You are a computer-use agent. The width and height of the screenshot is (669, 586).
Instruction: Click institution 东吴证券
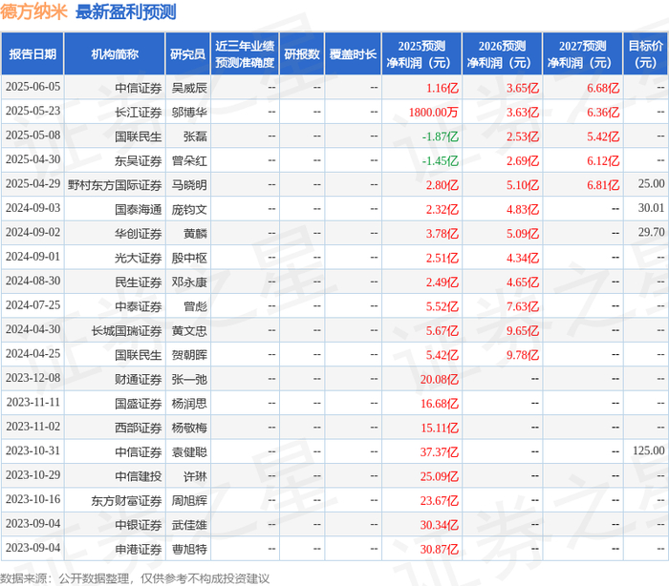point(139,161)
